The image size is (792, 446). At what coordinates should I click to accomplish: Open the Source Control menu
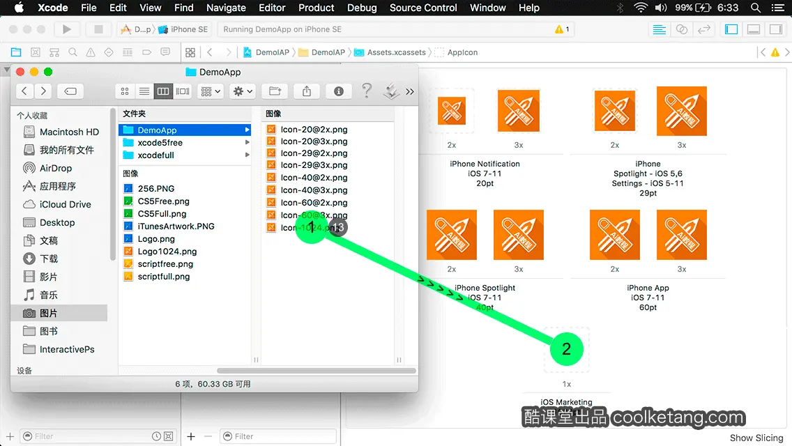coord(423,8)
